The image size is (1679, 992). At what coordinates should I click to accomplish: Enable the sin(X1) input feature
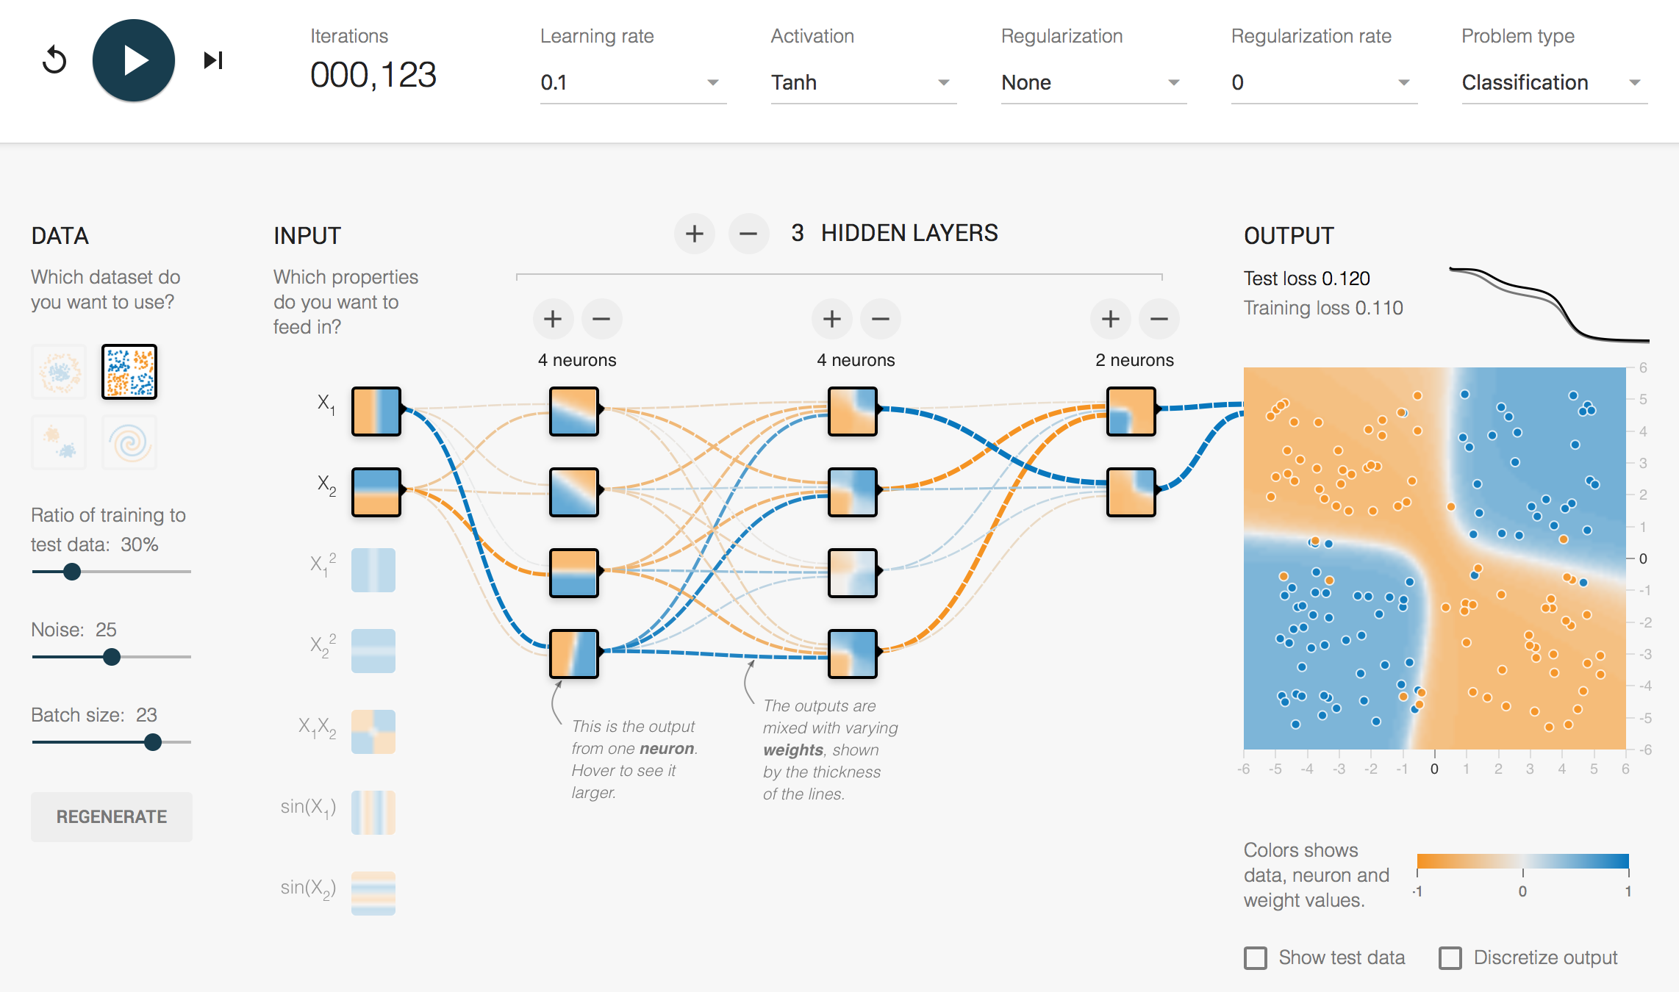click(x=373, y=812)
